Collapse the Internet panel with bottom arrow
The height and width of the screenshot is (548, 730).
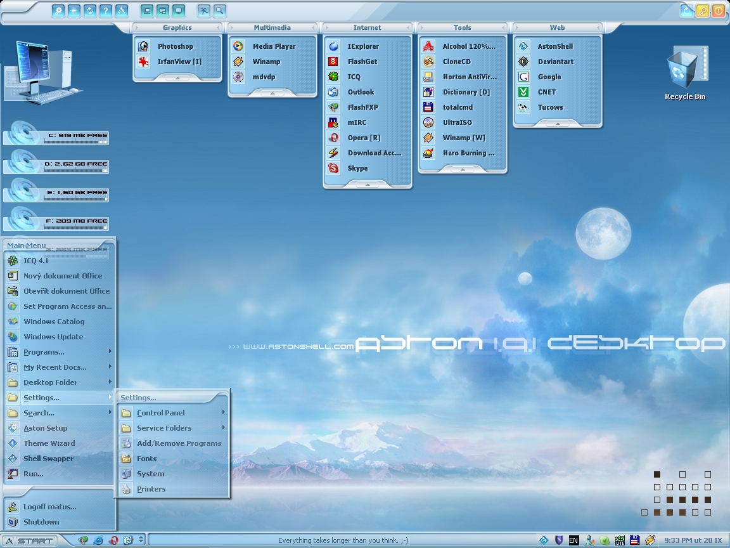click(x=368, y=185)
